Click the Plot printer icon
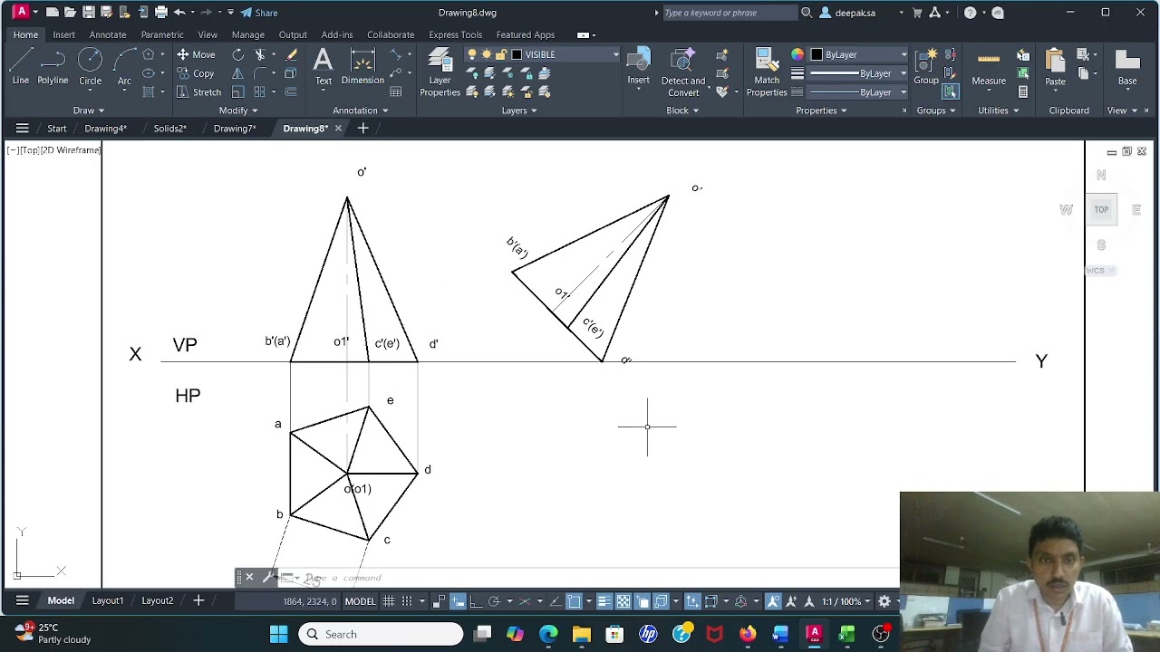The width and height of the screenshot is (1160, 652). 160,13
